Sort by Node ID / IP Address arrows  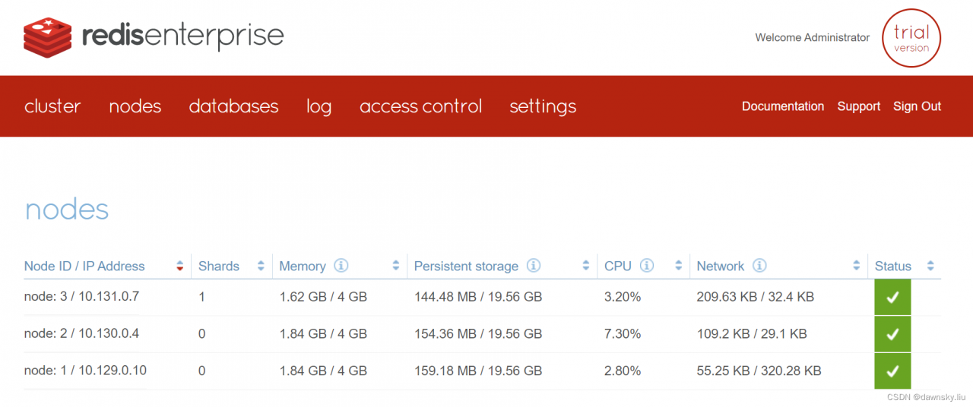pyautogui.click(x=180, y=267)
